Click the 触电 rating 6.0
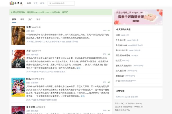Screen dimensions: 172x114 (109, 82)
